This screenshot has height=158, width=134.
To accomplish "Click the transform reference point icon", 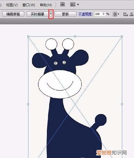I will click(x=115, y=14).
